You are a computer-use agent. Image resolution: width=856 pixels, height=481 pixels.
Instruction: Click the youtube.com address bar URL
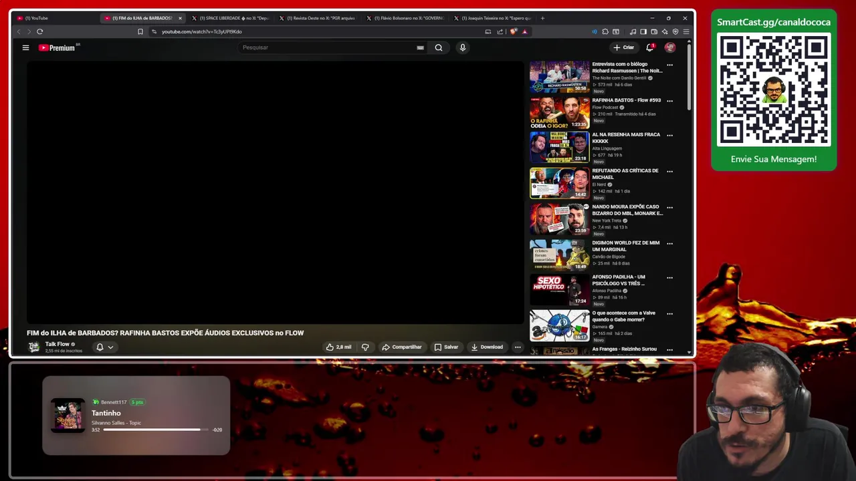(x=202, y=31)
